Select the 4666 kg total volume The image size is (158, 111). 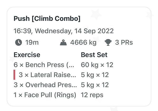click(x=83, y=43)
